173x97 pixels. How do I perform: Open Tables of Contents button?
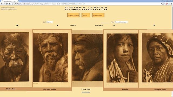73,15
